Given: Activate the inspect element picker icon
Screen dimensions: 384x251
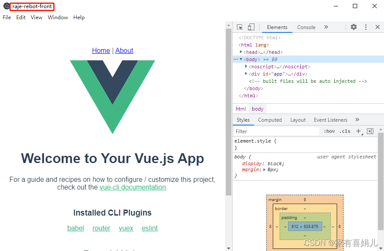Looking at the screenshot, I should tap(240, 27).
